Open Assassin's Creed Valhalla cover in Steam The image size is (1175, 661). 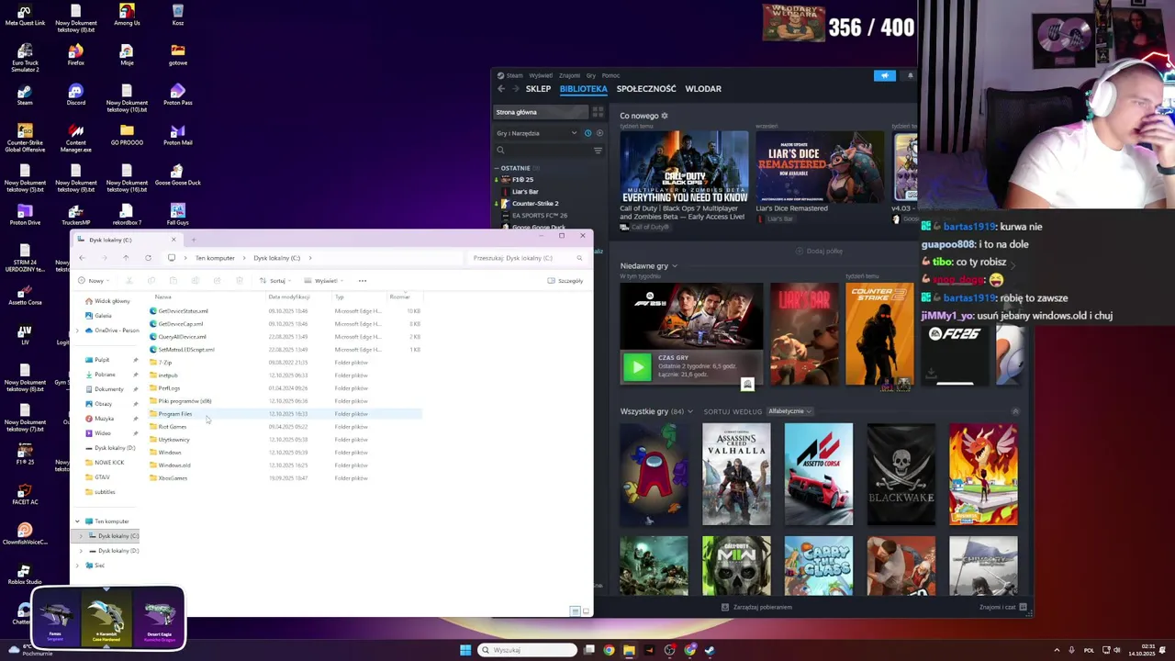[x=736, y=474]
